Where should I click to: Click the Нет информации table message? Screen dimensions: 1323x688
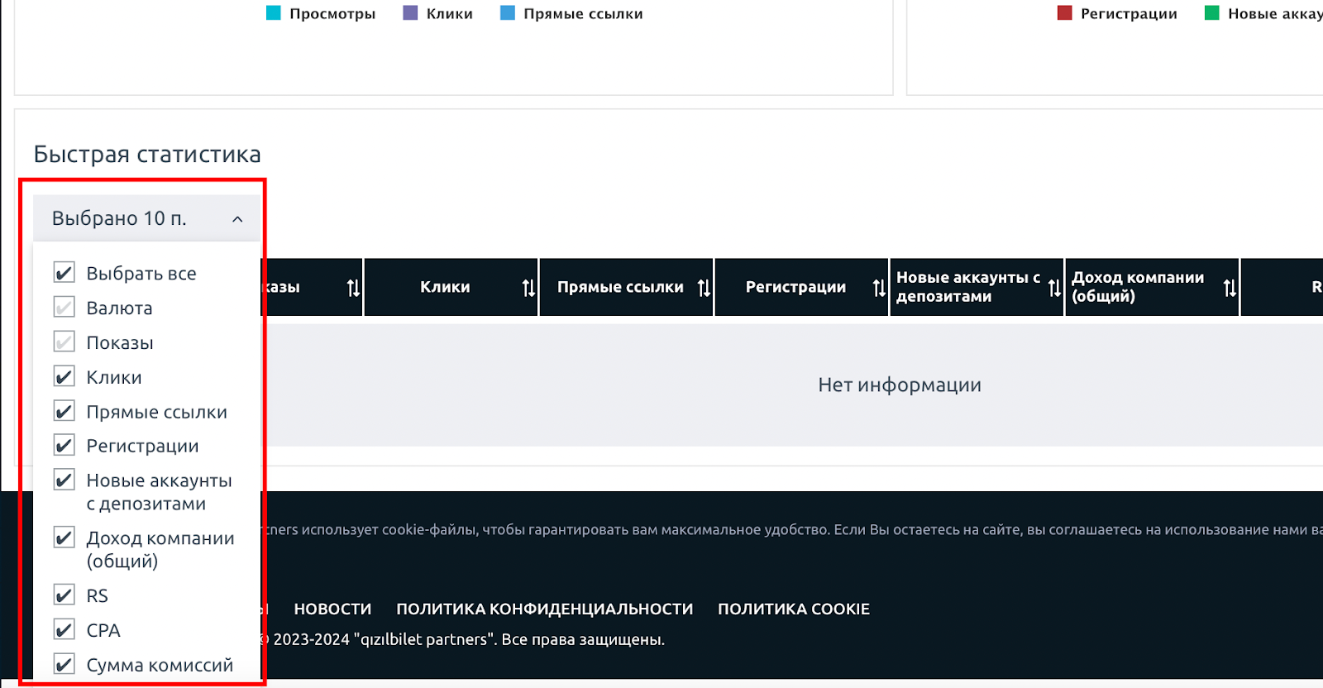coord(900,385)
